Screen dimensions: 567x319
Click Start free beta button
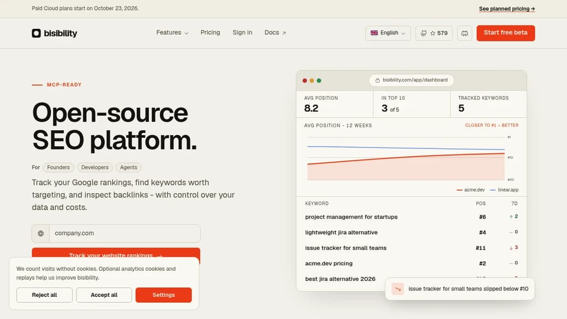506,33
